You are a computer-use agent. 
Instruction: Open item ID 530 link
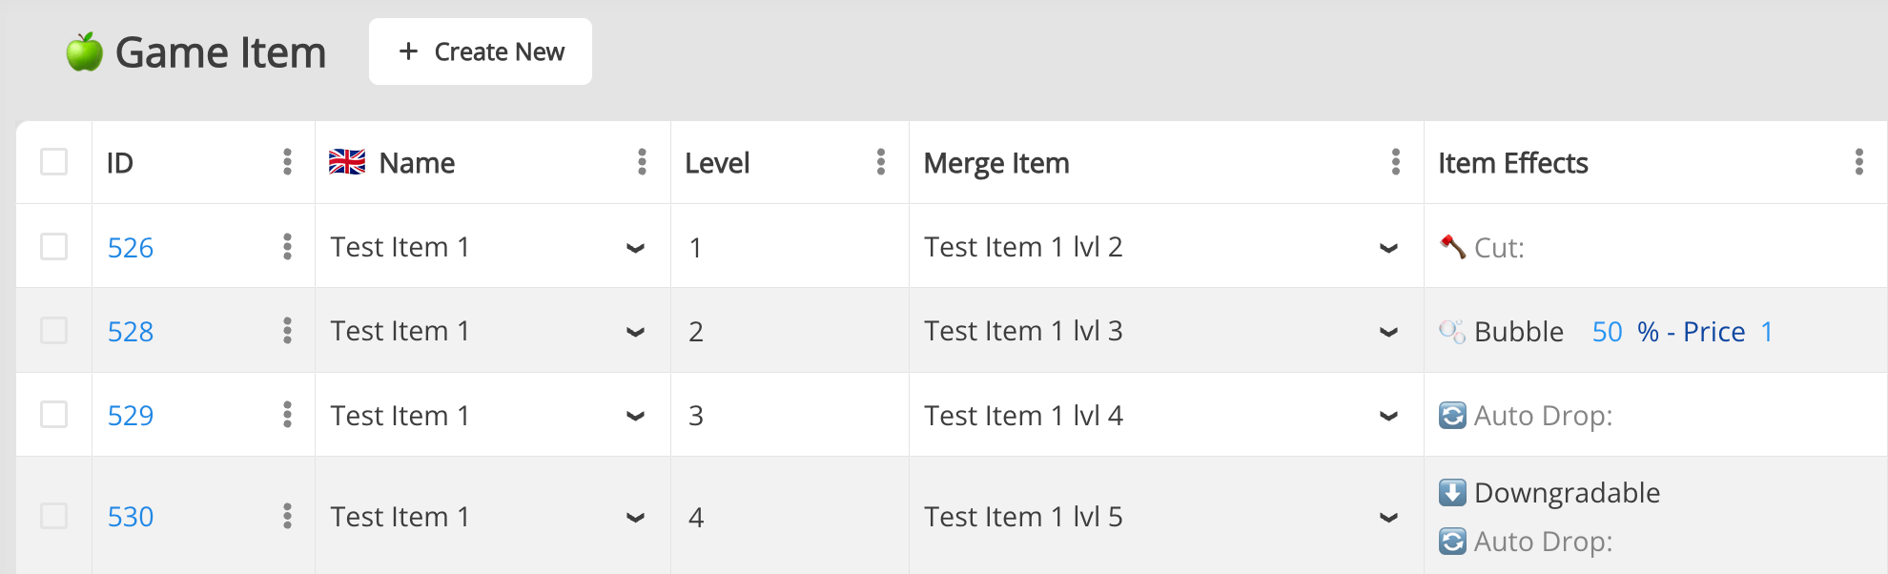[131, 517]
